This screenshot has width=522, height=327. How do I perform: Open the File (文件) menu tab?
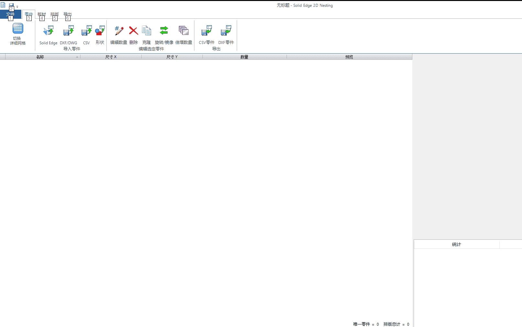(x=11, y=14)
